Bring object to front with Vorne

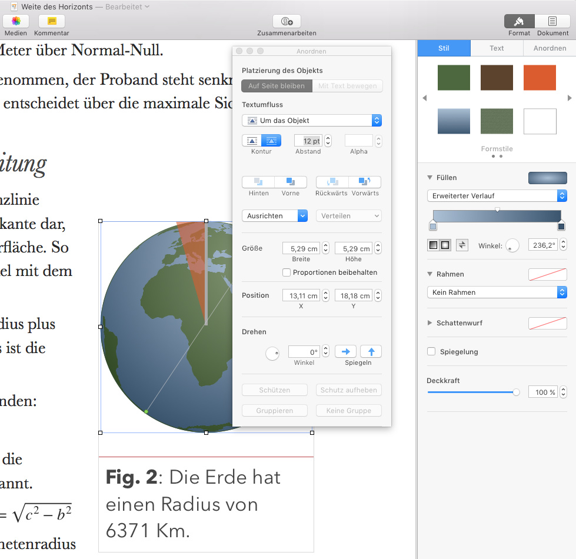point(291,182)
